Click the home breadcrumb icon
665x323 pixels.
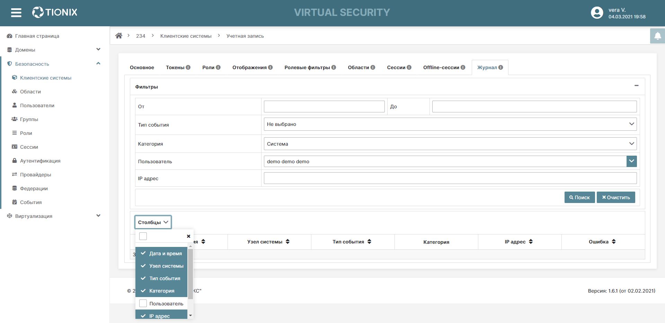pos(119,36)
